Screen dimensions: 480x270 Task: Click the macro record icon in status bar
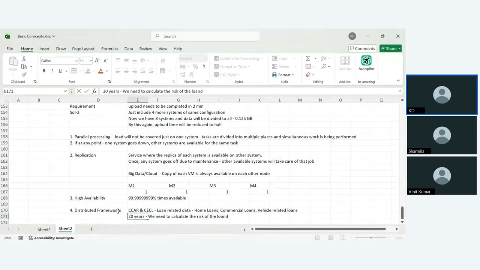21,238
